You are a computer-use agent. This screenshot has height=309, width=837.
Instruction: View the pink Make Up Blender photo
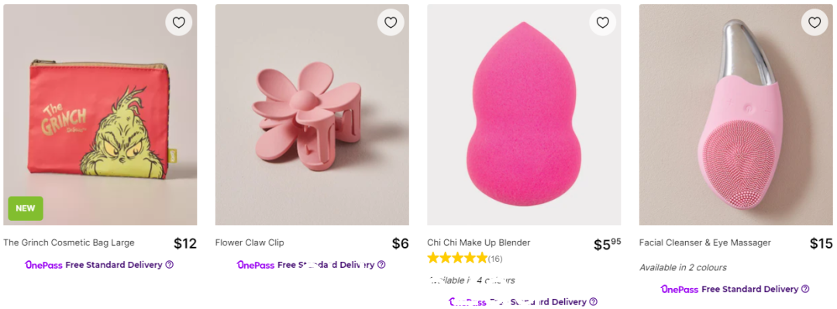(524, 115)
